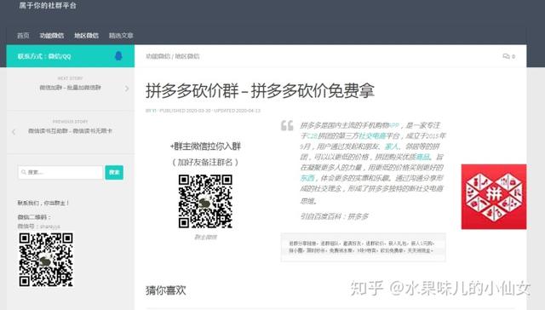The image size is (545, 310).
Task: Click the sidebar WeChat QR code
Action: pos(46,260)
